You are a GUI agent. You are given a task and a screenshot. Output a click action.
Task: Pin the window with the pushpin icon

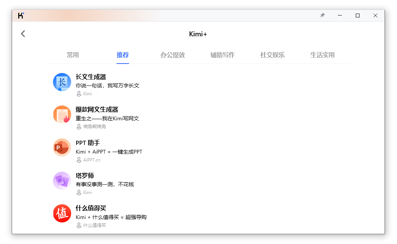[x=322, y=16]
